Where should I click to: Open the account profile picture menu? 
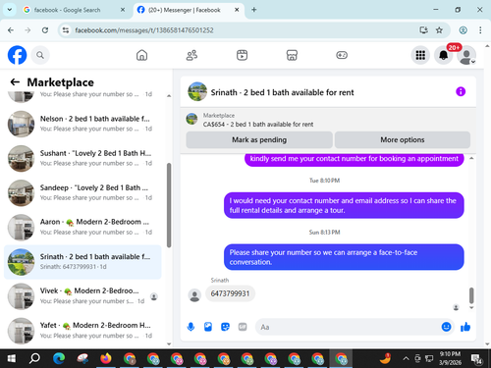pos(466,56)
